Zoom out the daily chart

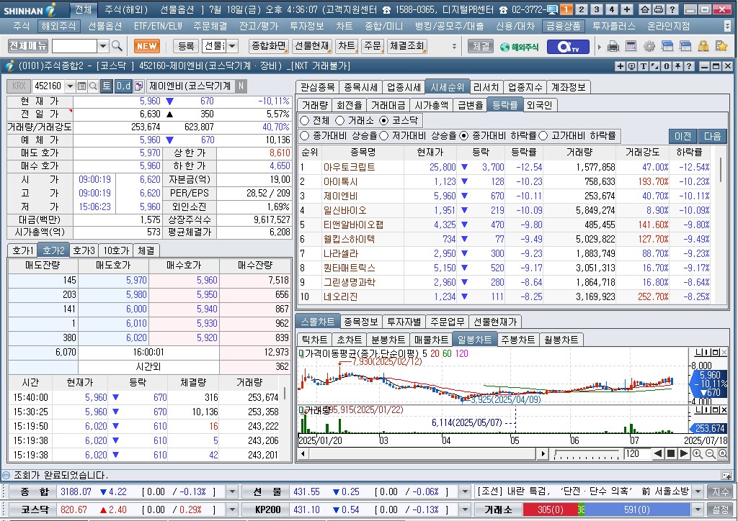pos(710,454)
